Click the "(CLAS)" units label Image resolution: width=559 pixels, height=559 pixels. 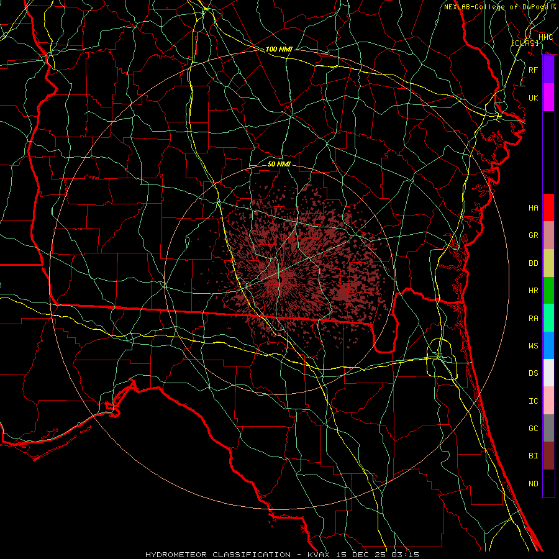tap(525, 43)
